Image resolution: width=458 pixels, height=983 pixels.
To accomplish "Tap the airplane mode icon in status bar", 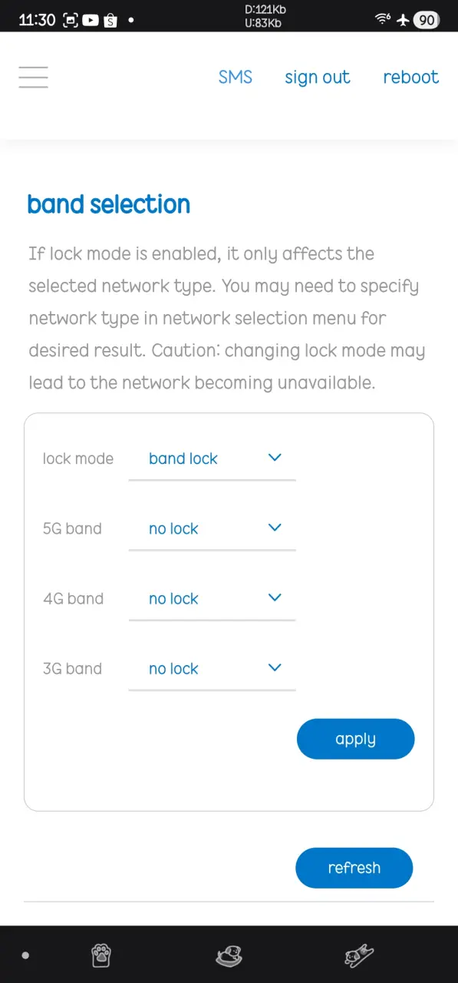I will pyautogui.click(x=403, y=20).
